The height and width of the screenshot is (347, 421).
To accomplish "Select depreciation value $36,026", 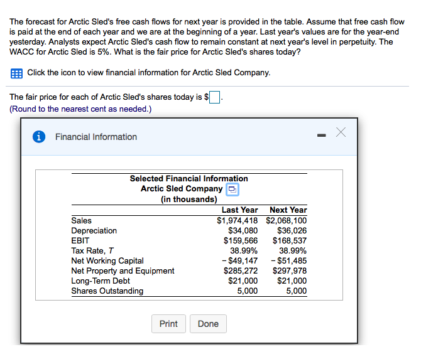I will [292, 231].
